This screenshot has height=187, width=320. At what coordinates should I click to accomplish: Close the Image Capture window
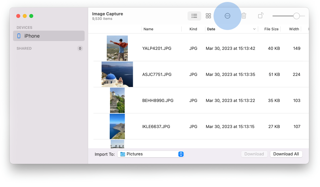(18, 16)
